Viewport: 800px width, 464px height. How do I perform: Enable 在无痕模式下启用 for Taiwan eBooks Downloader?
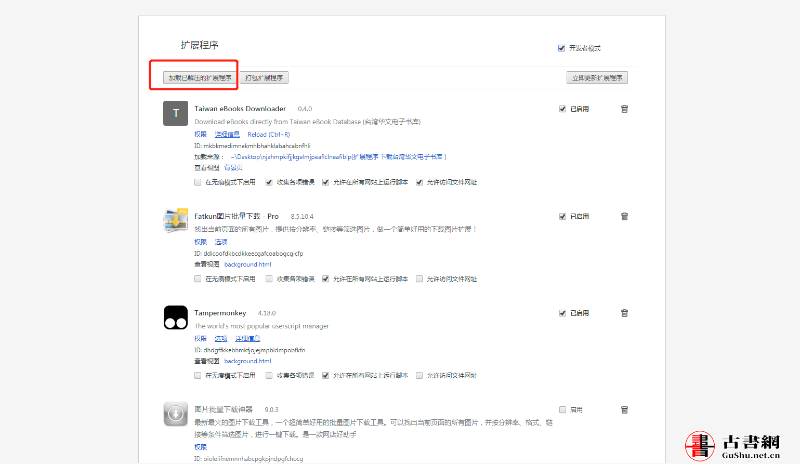pyautogui.click(x=198, y=182)
